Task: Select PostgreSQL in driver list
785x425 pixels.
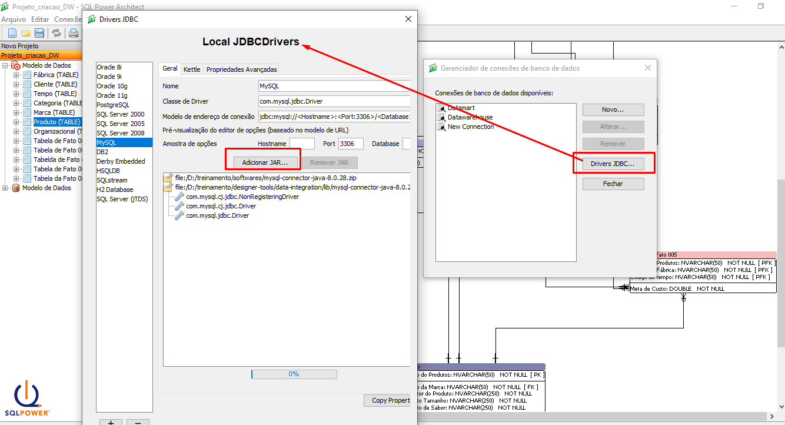Action: pos(124,105)
